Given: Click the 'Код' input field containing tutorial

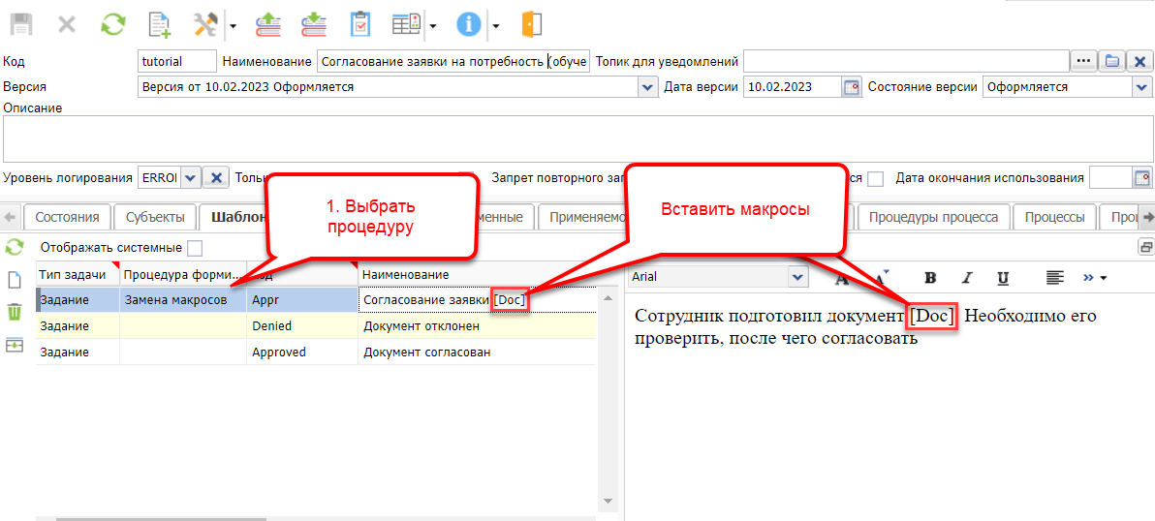Looking at the screenshot, I should tap(177, 62).
